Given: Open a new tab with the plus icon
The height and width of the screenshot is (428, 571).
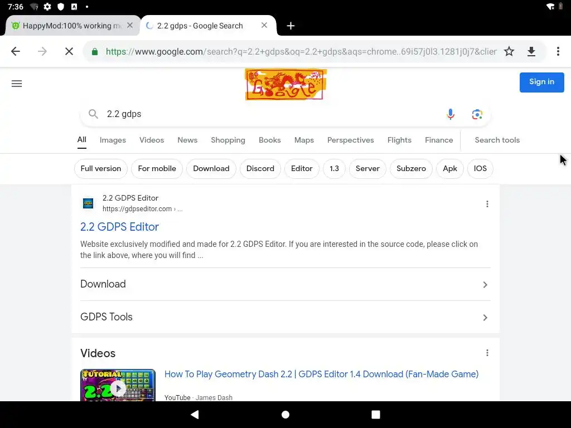Looking at the screenshot, I should [291, 26].
